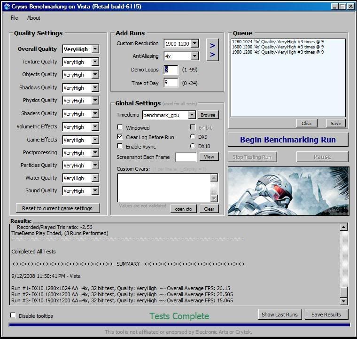Viewport: 357px width, 339px height.
Task: Expand the Objects Quality dropdown
Action: [95, 74]
